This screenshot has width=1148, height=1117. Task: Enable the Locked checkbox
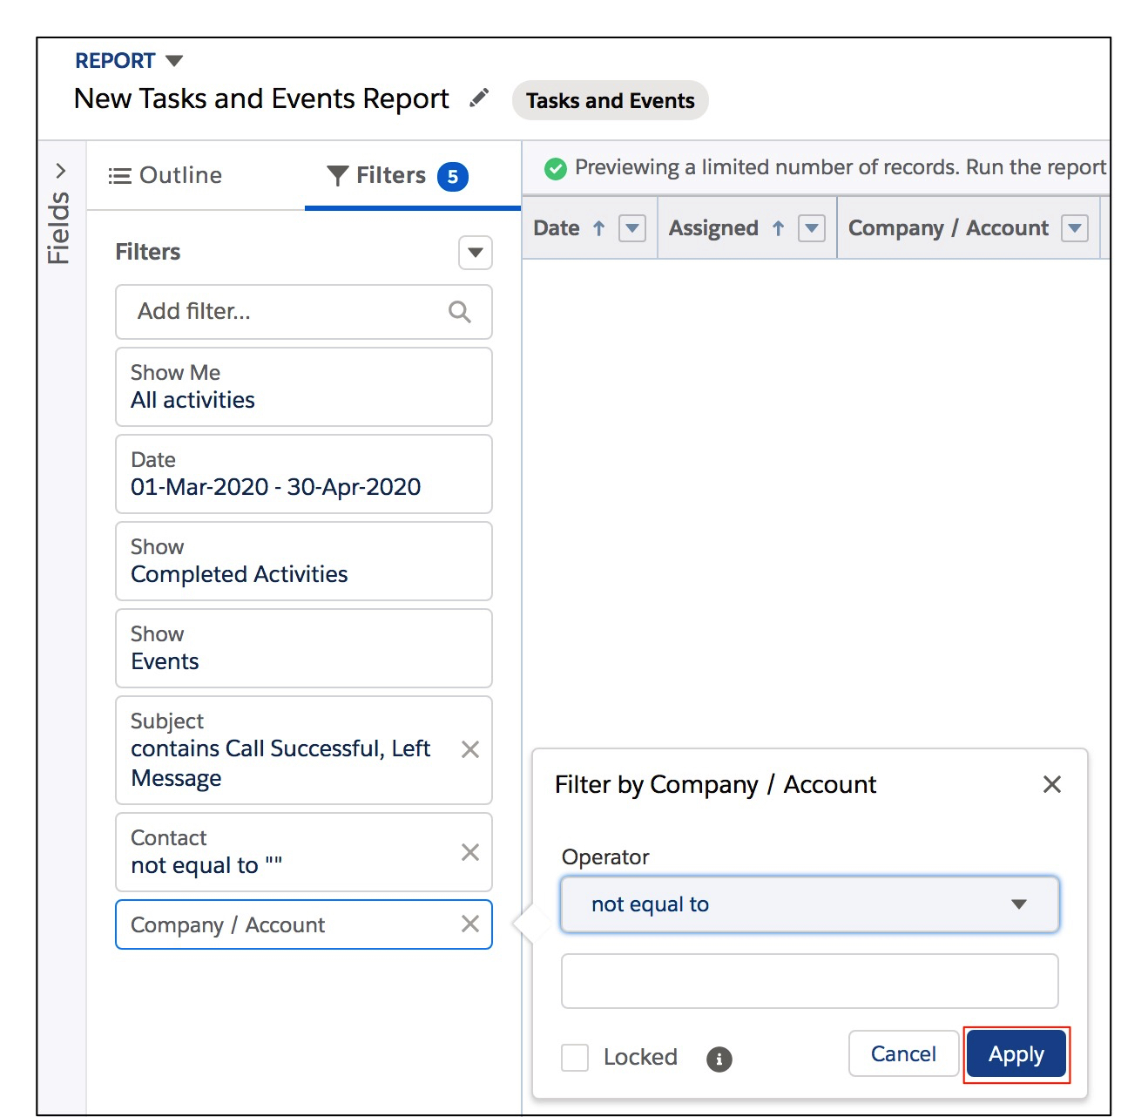coord(574,1057)
